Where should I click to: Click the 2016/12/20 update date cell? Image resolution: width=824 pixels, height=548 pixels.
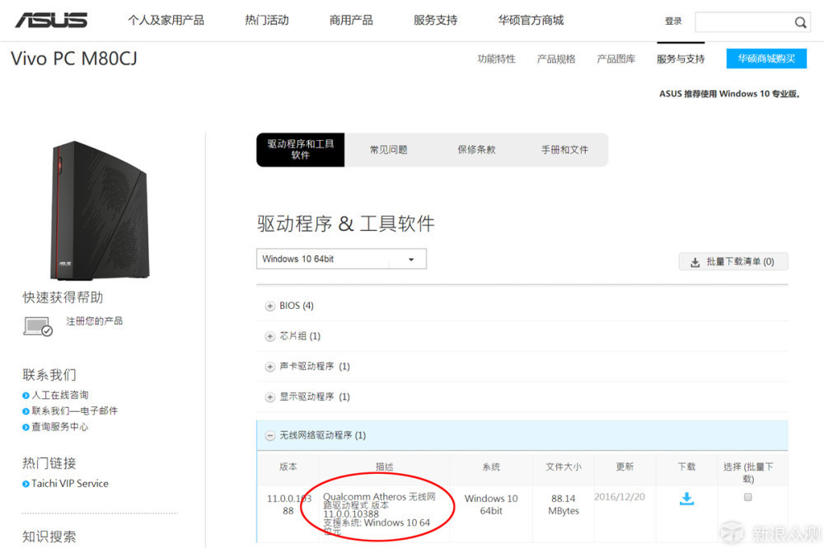tap(619, 497)
